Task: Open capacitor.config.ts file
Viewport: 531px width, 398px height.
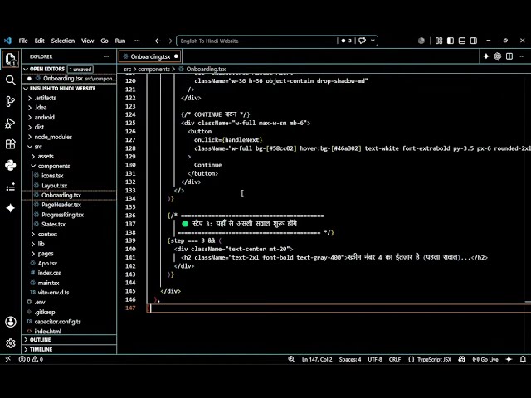Action: coord(57,322)
